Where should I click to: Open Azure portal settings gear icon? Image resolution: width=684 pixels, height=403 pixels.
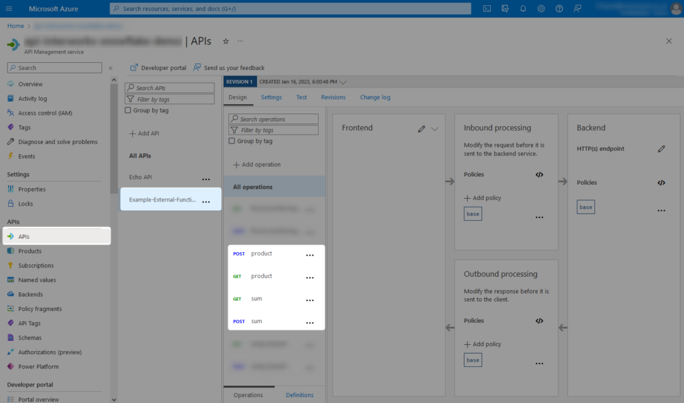[541, 9]
